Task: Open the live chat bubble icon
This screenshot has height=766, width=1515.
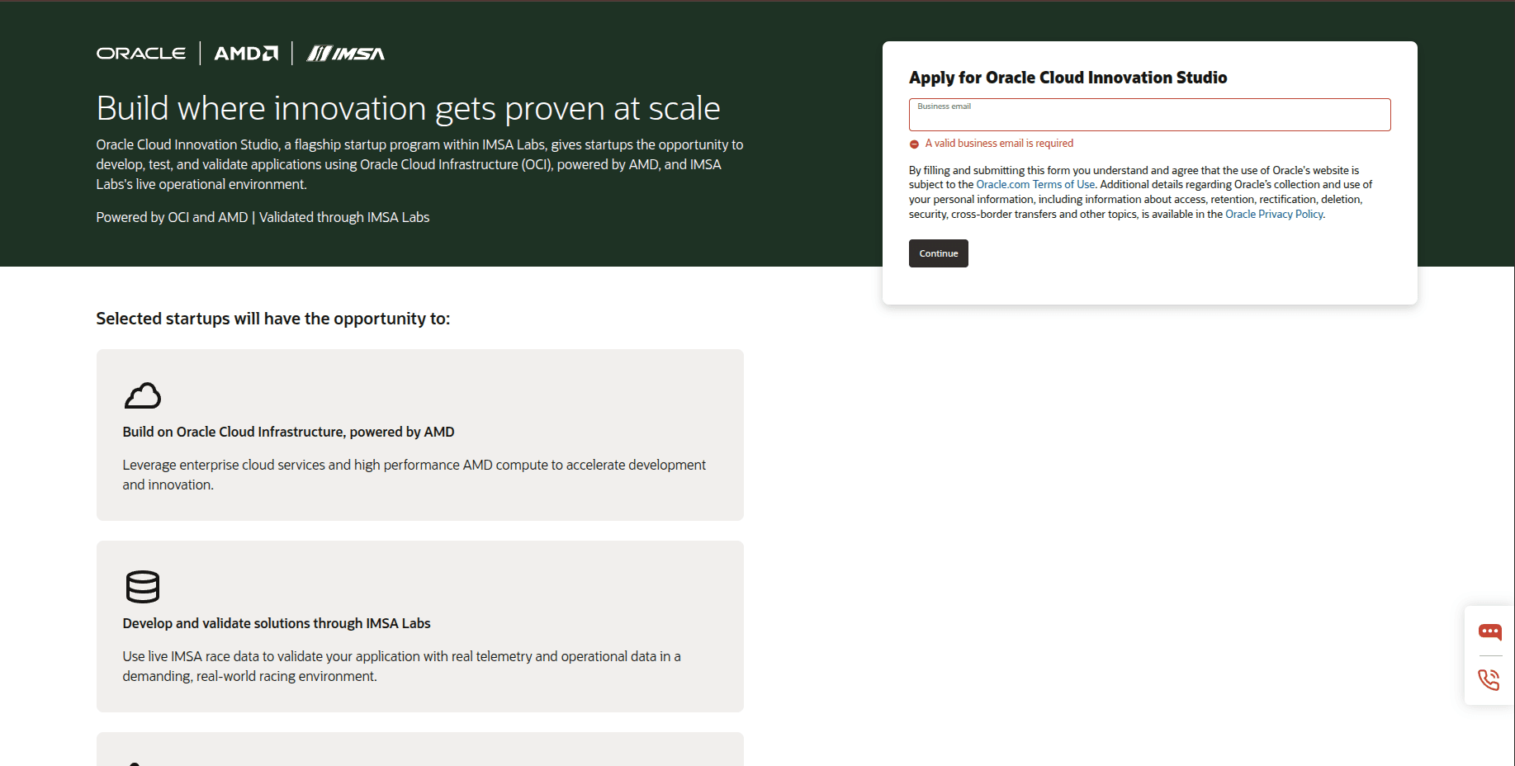Action: (1489, 632)
